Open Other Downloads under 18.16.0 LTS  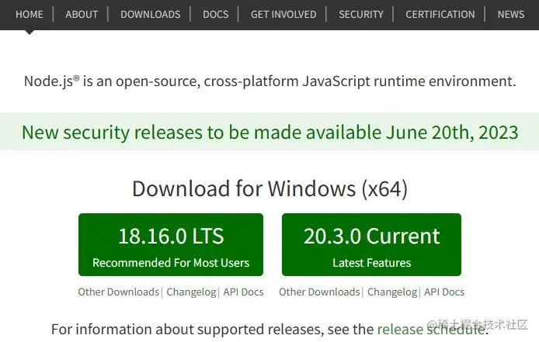click(x=119, y=292)
